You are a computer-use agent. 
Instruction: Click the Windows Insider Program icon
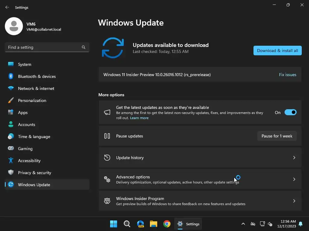107,201
